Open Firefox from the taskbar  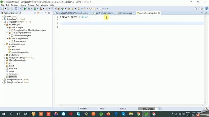pos(108,114)
